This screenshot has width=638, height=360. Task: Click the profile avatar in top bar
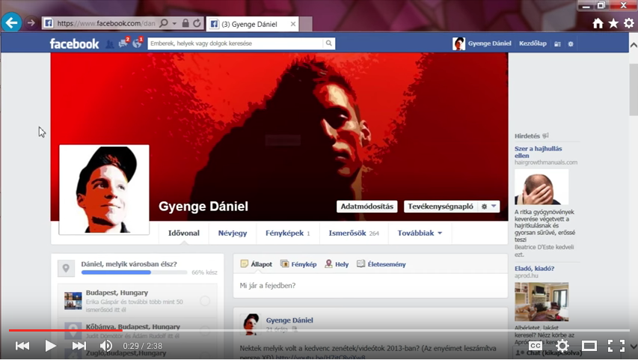click(458, 43)
